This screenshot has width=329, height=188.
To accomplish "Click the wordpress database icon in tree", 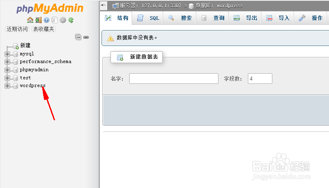I will click(15, 86).
